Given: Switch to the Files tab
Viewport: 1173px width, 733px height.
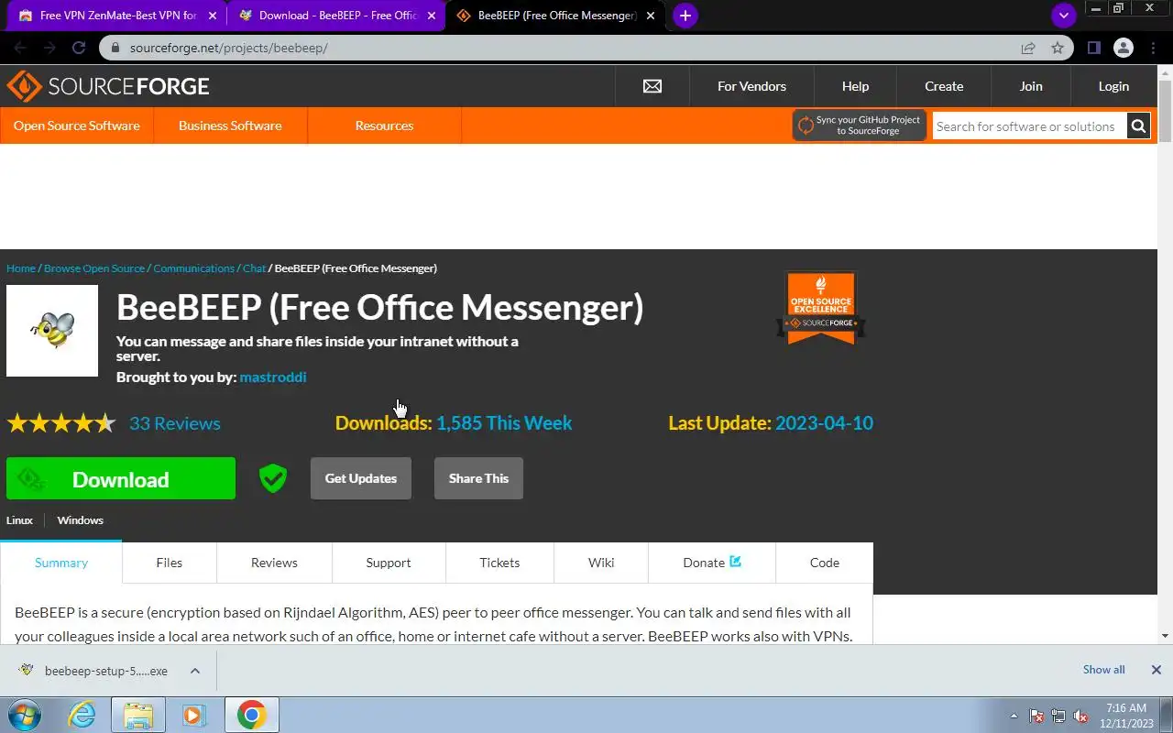Looking at the screenshot, I should pos(170,563).
